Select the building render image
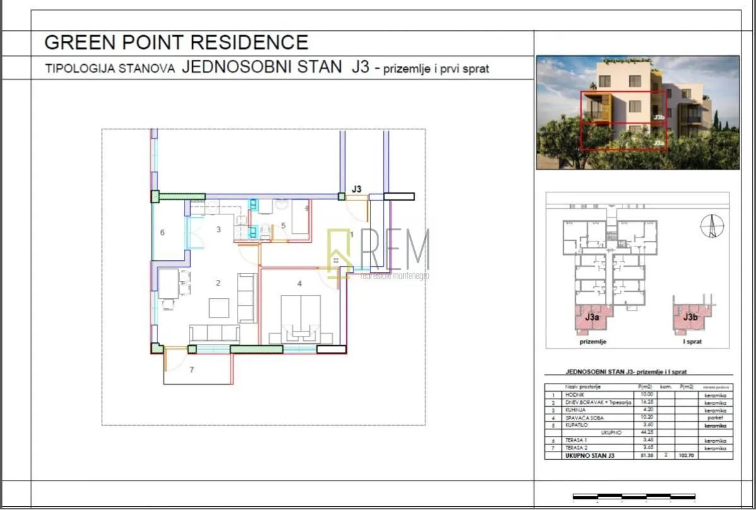This screenshot has width=756, height=510. 638,112
